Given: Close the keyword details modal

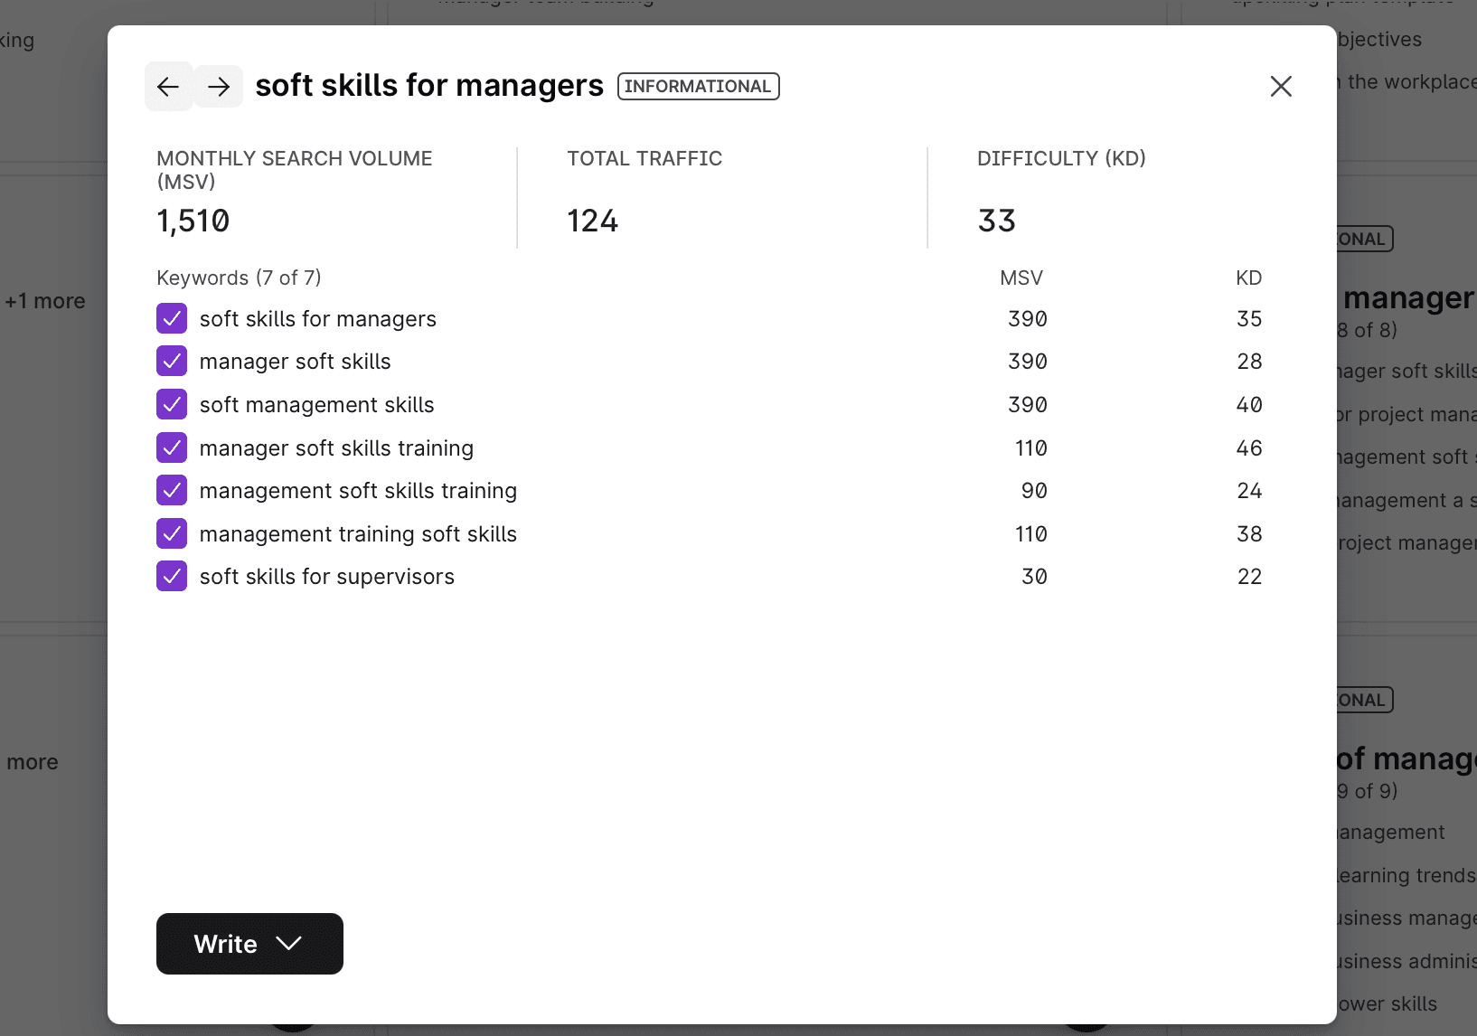Looking at the screenshot, I should pyautogui.click(x=1281, y=87).
